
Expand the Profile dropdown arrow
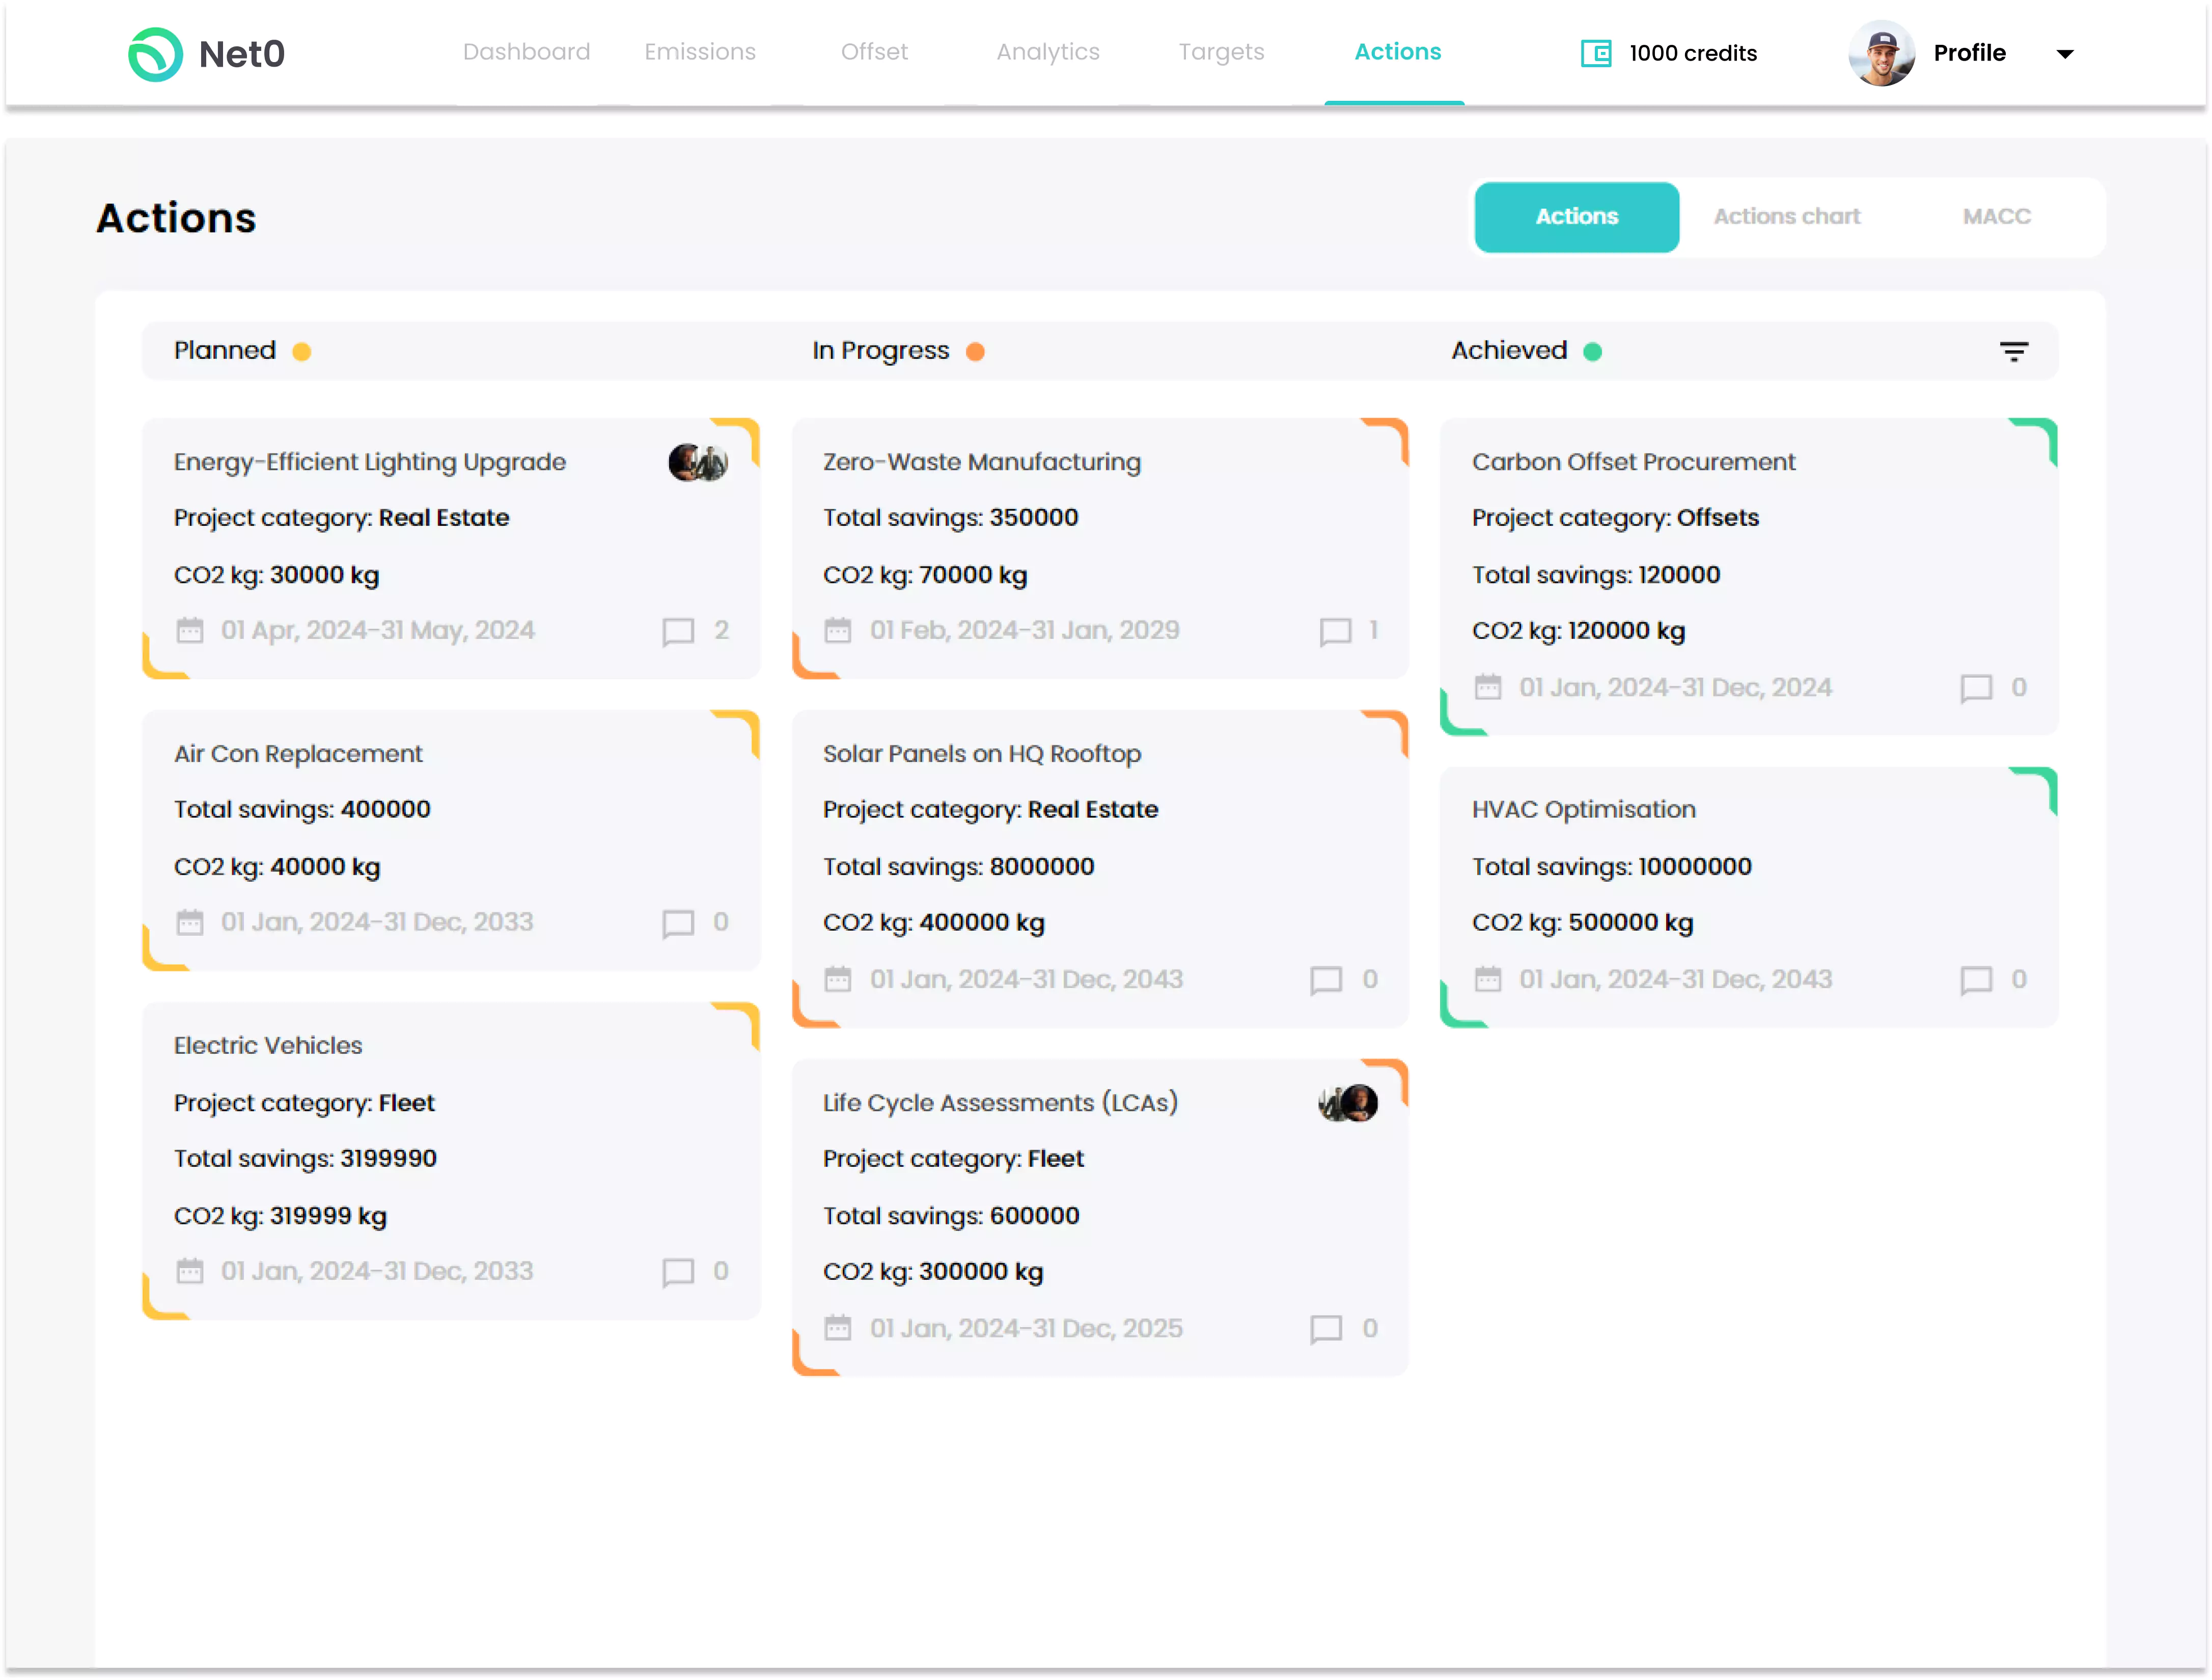(2064, 54)
